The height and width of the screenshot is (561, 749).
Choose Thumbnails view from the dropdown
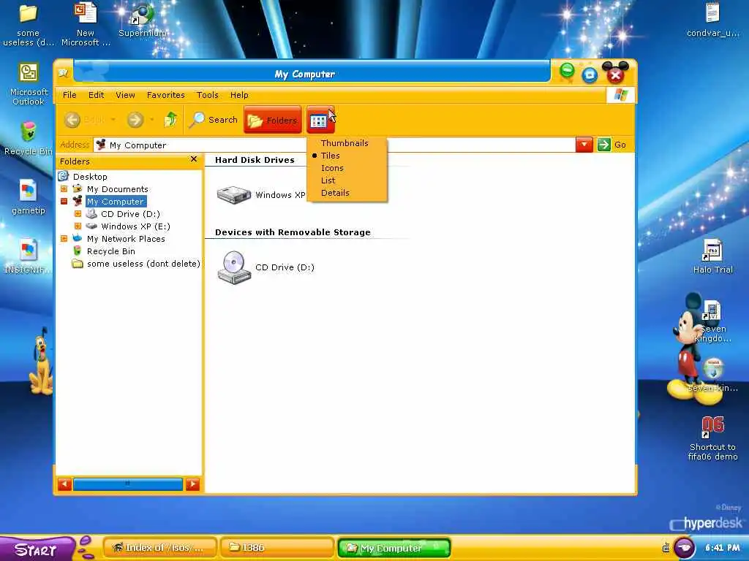coord(345,143)
